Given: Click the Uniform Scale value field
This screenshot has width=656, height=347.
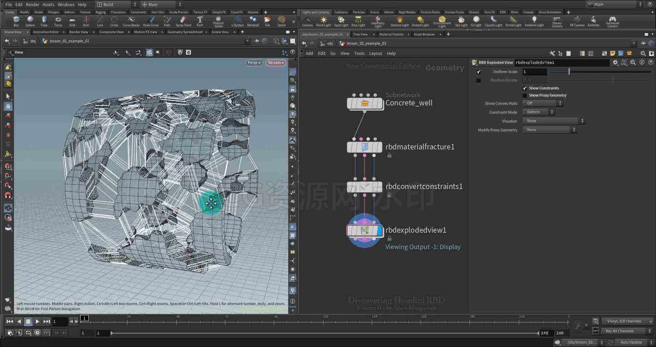Looking at the screenshot, I should 534,72.
